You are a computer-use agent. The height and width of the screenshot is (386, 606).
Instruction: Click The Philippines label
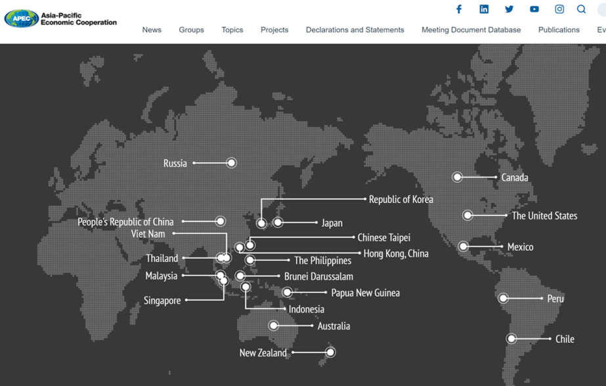pos(323,260)
